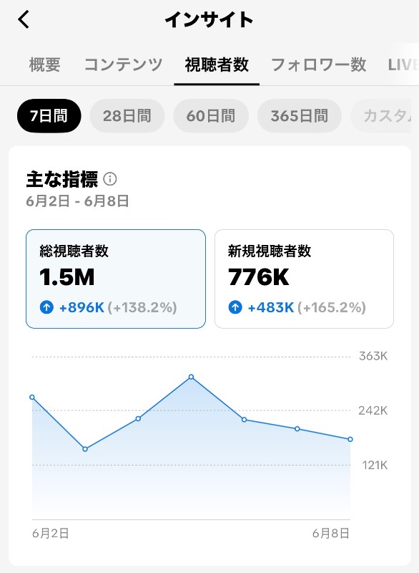Click the インサイト page title
Image resolution: width=419 pixels, height=573 pixels.
(x=209, y=20)
